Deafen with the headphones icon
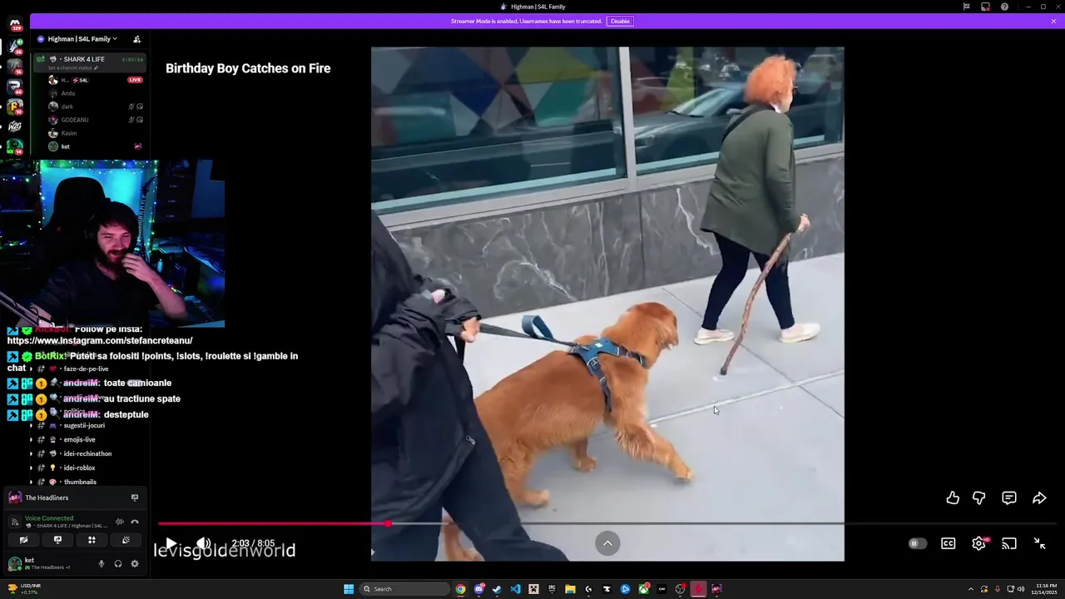Image resolution: width=1065 pixels, height=599 pixels. (x=118, y=564)
